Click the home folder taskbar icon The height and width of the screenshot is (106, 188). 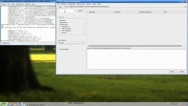tap(15, 104)
